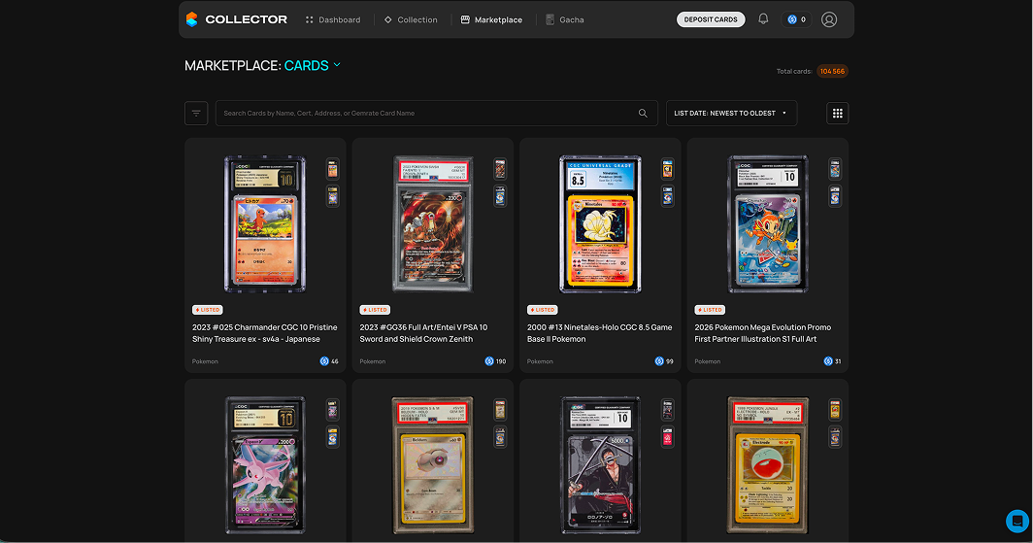Select Zoro card's first side thumbnail
This screenshot has width=1033, height=543.
(x=667, y=410)
